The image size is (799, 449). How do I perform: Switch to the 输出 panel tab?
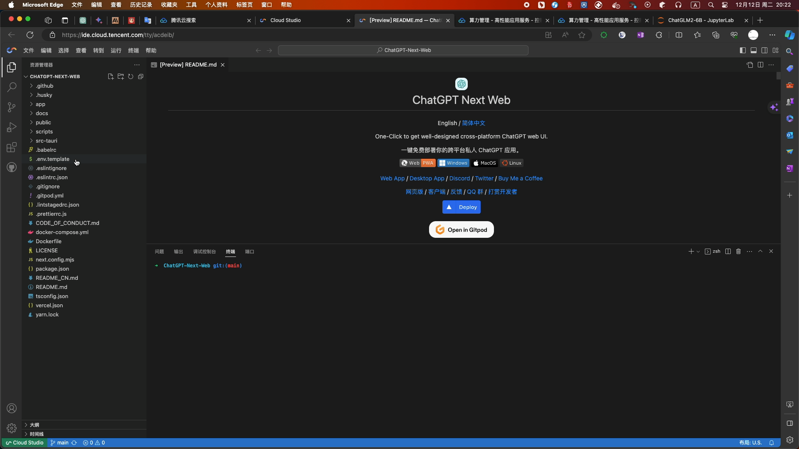178,252
